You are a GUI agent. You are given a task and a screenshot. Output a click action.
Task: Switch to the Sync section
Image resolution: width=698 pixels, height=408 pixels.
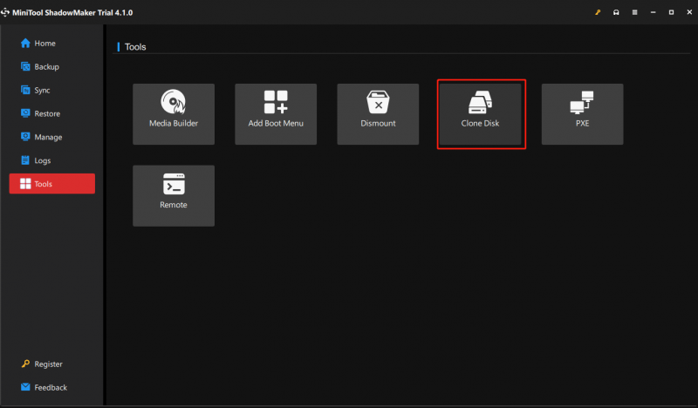(x=36, y=91)
